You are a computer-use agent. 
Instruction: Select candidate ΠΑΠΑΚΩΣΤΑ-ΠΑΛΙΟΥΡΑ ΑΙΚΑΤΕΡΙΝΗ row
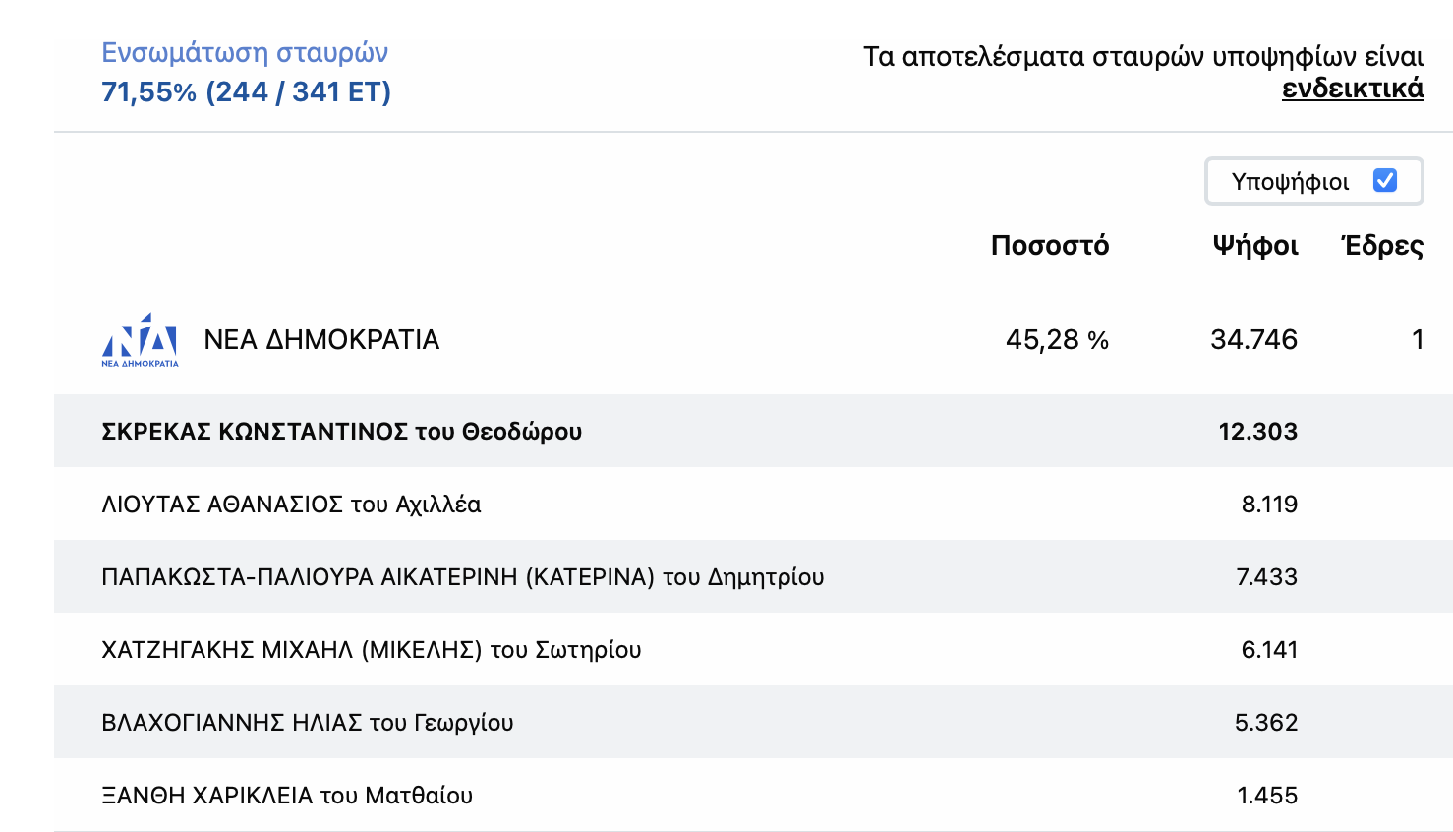point(753,576)
